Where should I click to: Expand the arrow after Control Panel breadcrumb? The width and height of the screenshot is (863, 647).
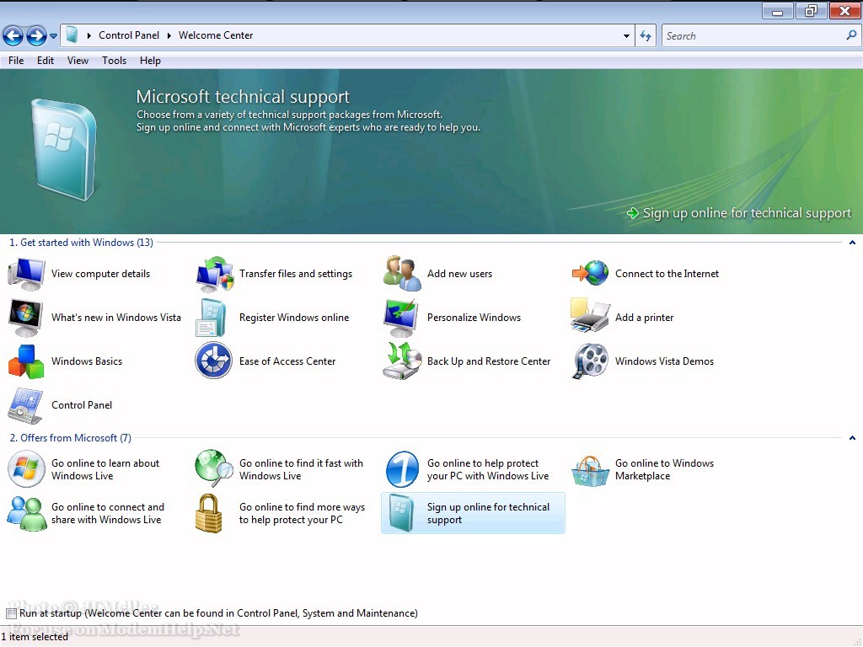(169, 35)
